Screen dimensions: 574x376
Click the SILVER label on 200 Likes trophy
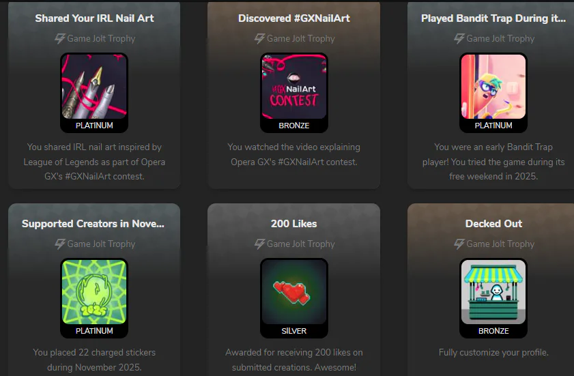click(294, 331)
